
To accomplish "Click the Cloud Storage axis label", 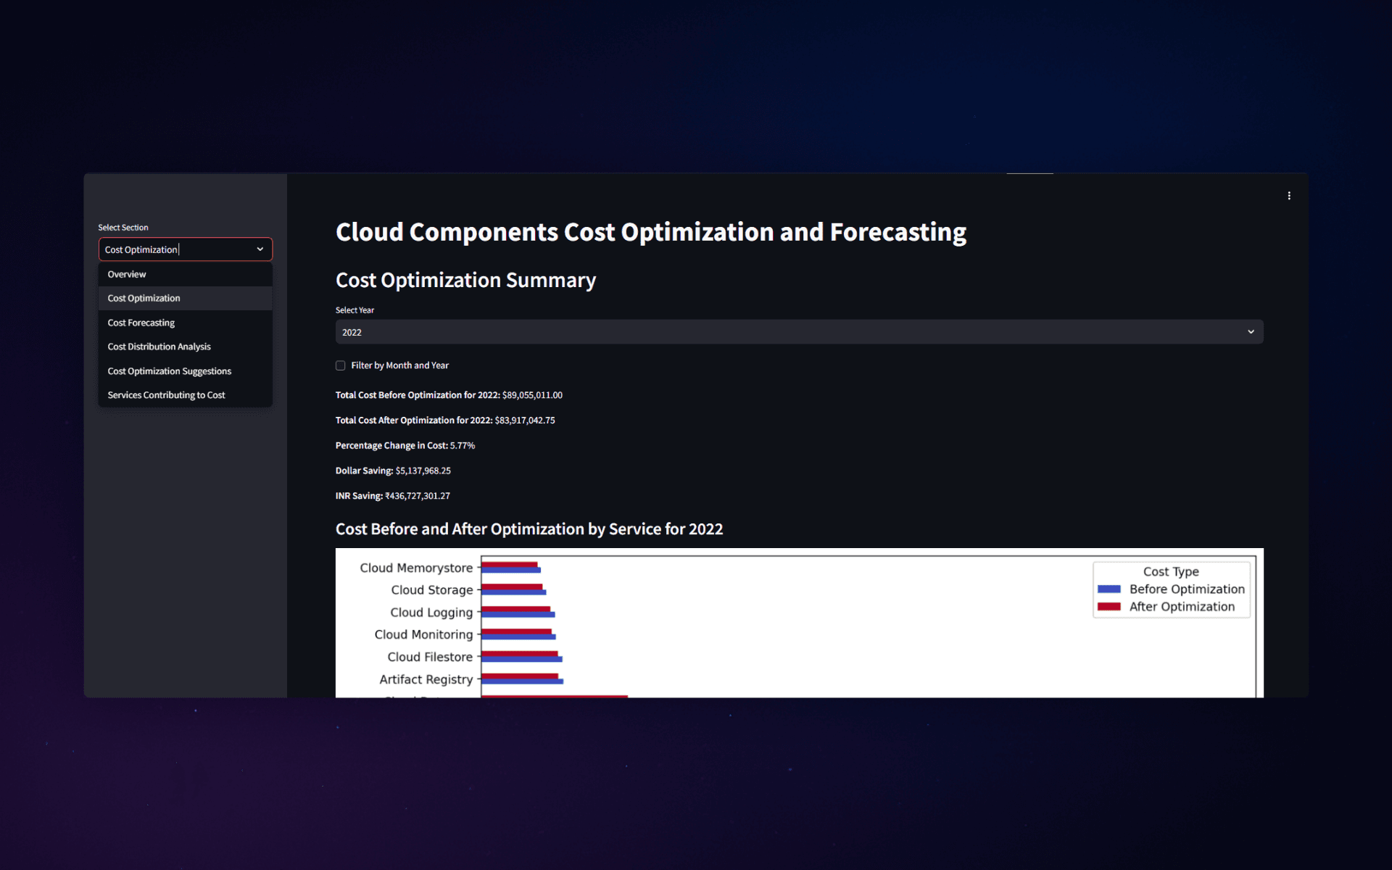I will [431, 590].
